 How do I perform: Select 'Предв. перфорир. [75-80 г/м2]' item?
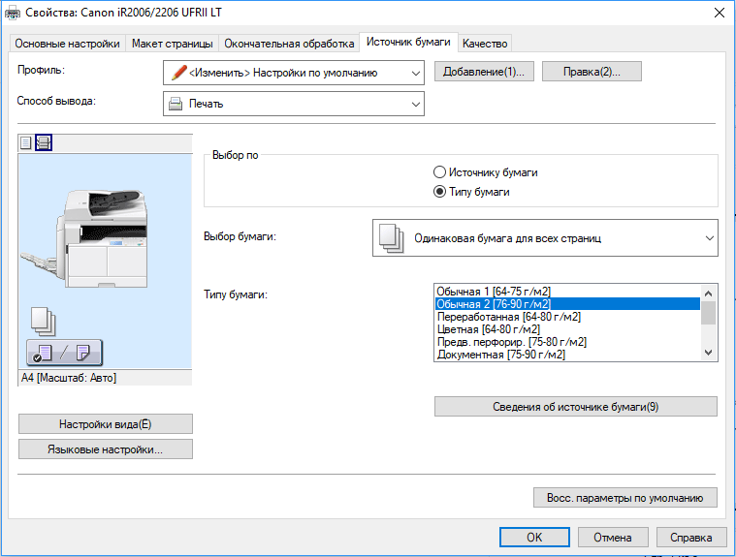pyautogui.click(x=567, y=342)
